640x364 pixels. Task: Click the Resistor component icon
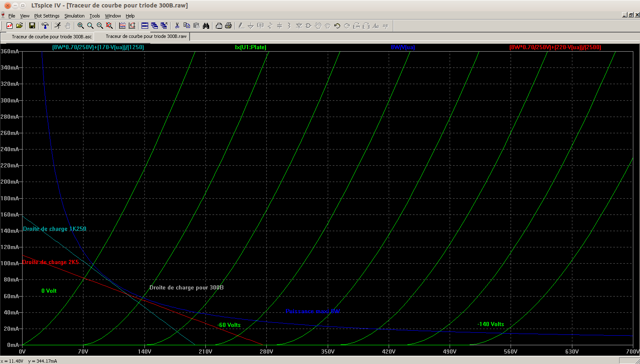click(270, 26)
